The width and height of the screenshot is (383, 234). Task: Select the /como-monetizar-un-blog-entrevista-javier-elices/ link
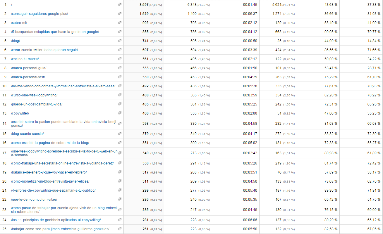point(50,181)
